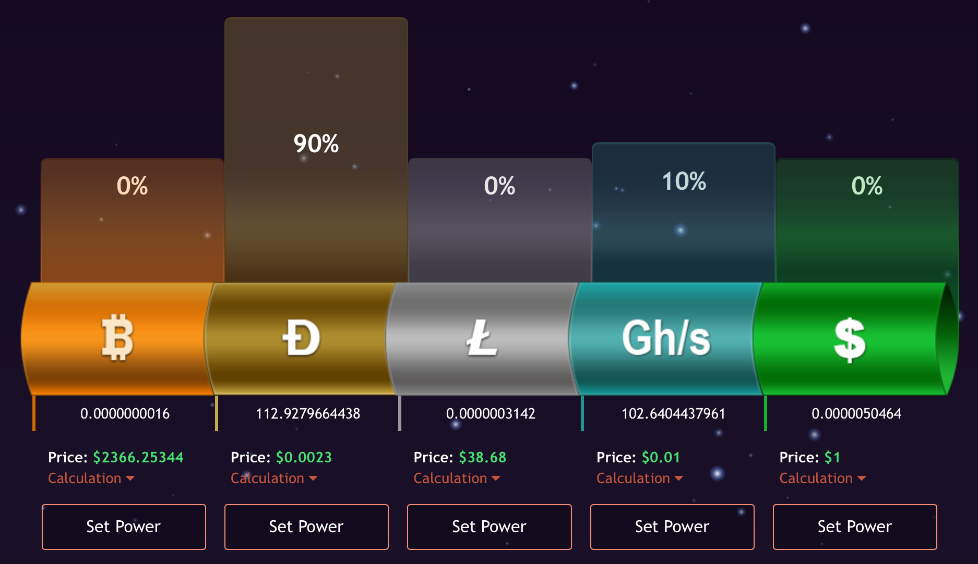
Task: Click the 0% Bitcoin power bar
Action: click(x=133, y=220)
